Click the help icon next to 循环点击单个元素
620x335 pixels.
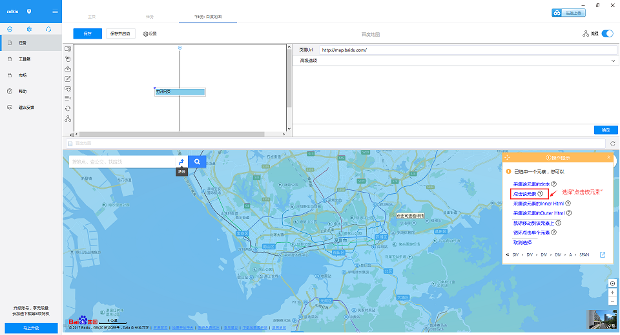point(554,233)
